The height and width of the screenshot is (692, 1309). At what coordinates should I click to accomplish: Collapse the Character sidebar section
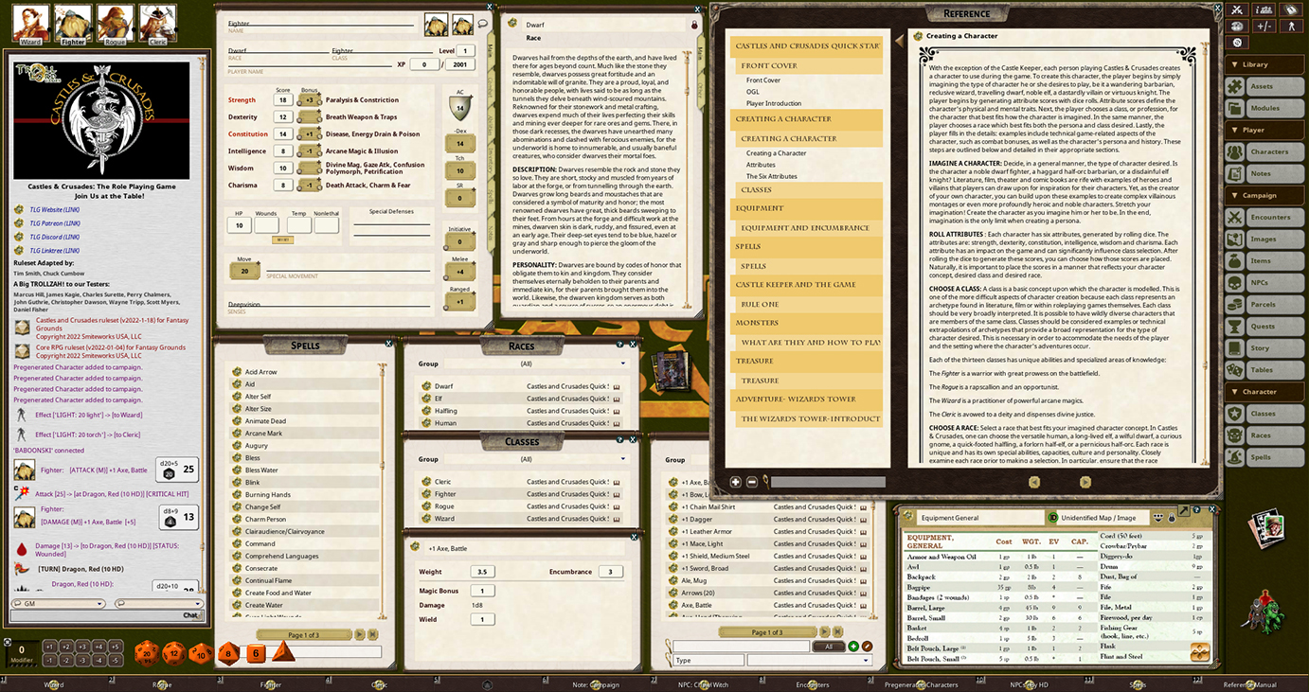[x=1263, y=391]
